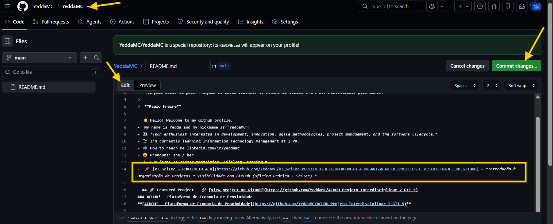
Task: Select README.md in the file tree
Action: (49, 87)
